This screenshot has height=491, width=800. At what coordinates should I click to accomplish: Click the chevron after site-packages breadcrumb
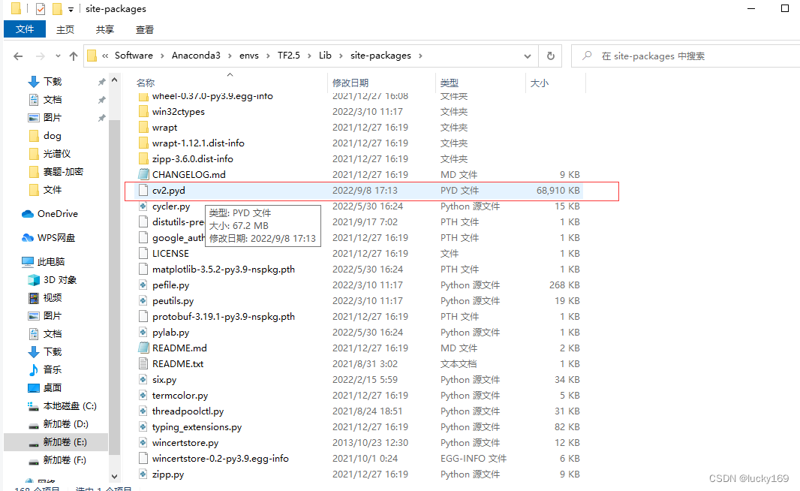420,55
